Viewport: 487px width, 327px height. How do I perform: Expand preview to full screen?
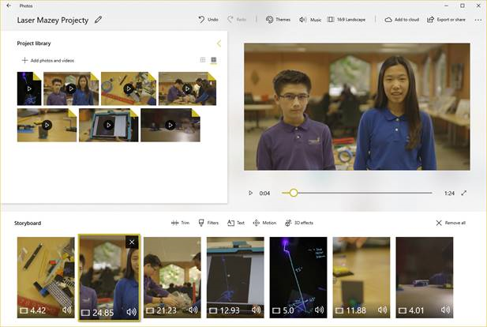coord(464,193)
